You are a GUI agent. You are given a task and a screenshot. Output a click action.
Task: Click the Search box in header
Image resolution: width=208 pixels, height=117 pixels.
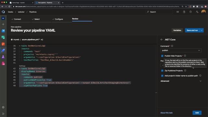[x=159, y=12]
